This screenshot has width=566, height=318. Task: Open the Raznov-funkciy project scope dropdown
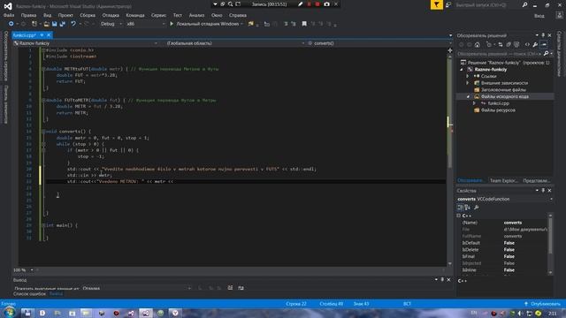[86, 43]
